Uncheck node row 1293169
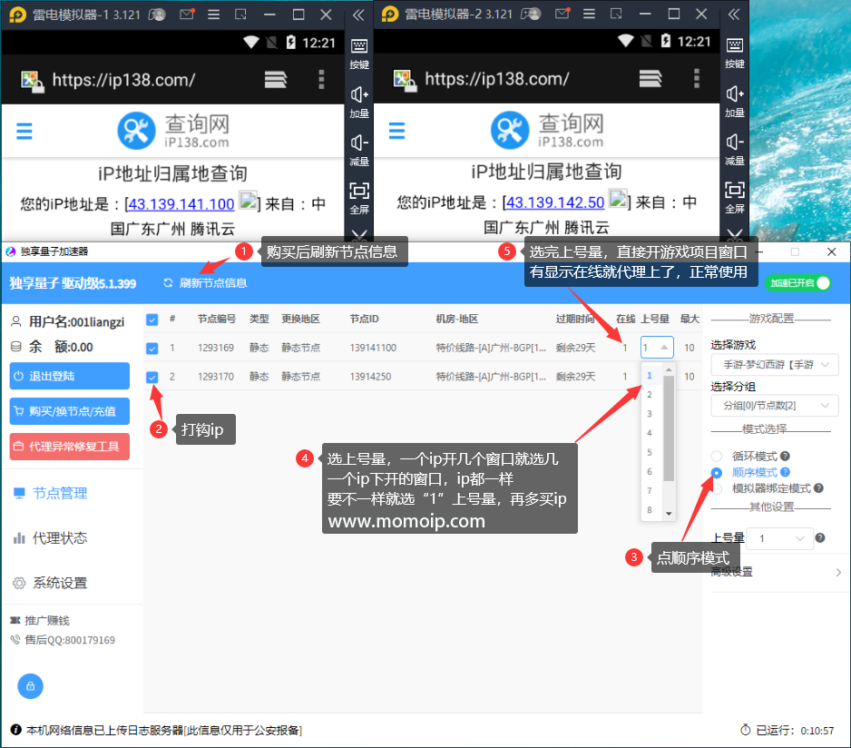The width and height of the screenshot is (851, 748). [x=151, y=349]
